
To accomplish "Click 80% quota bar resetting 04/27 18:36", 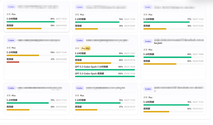I will 36,22.
